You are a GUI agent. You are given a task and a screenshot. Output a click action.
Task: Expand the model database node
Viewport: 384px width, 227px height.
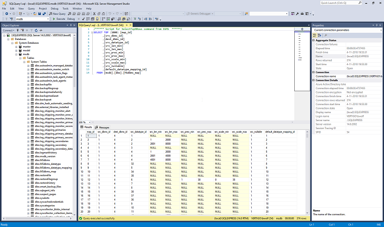16,50
